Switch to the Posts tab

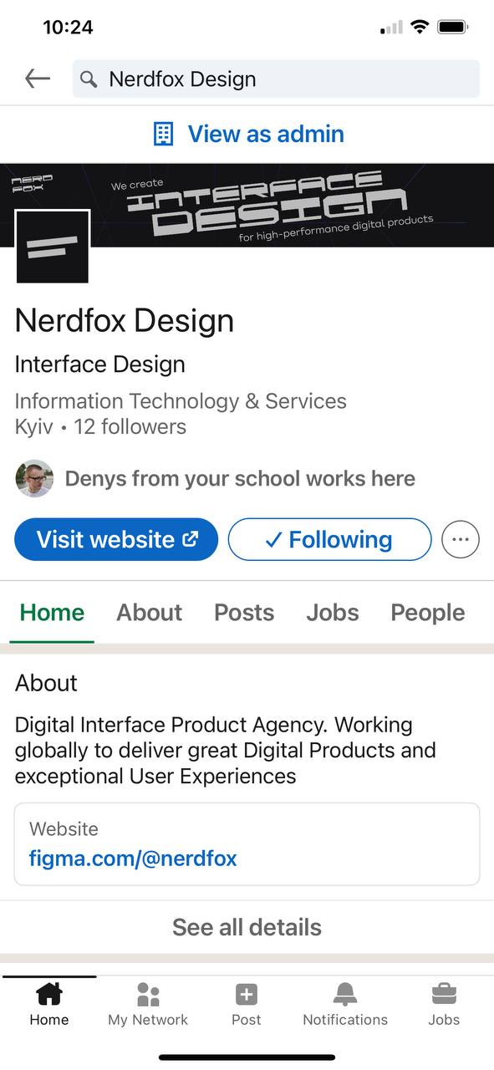pyautogui.click(x=244, y=613)
